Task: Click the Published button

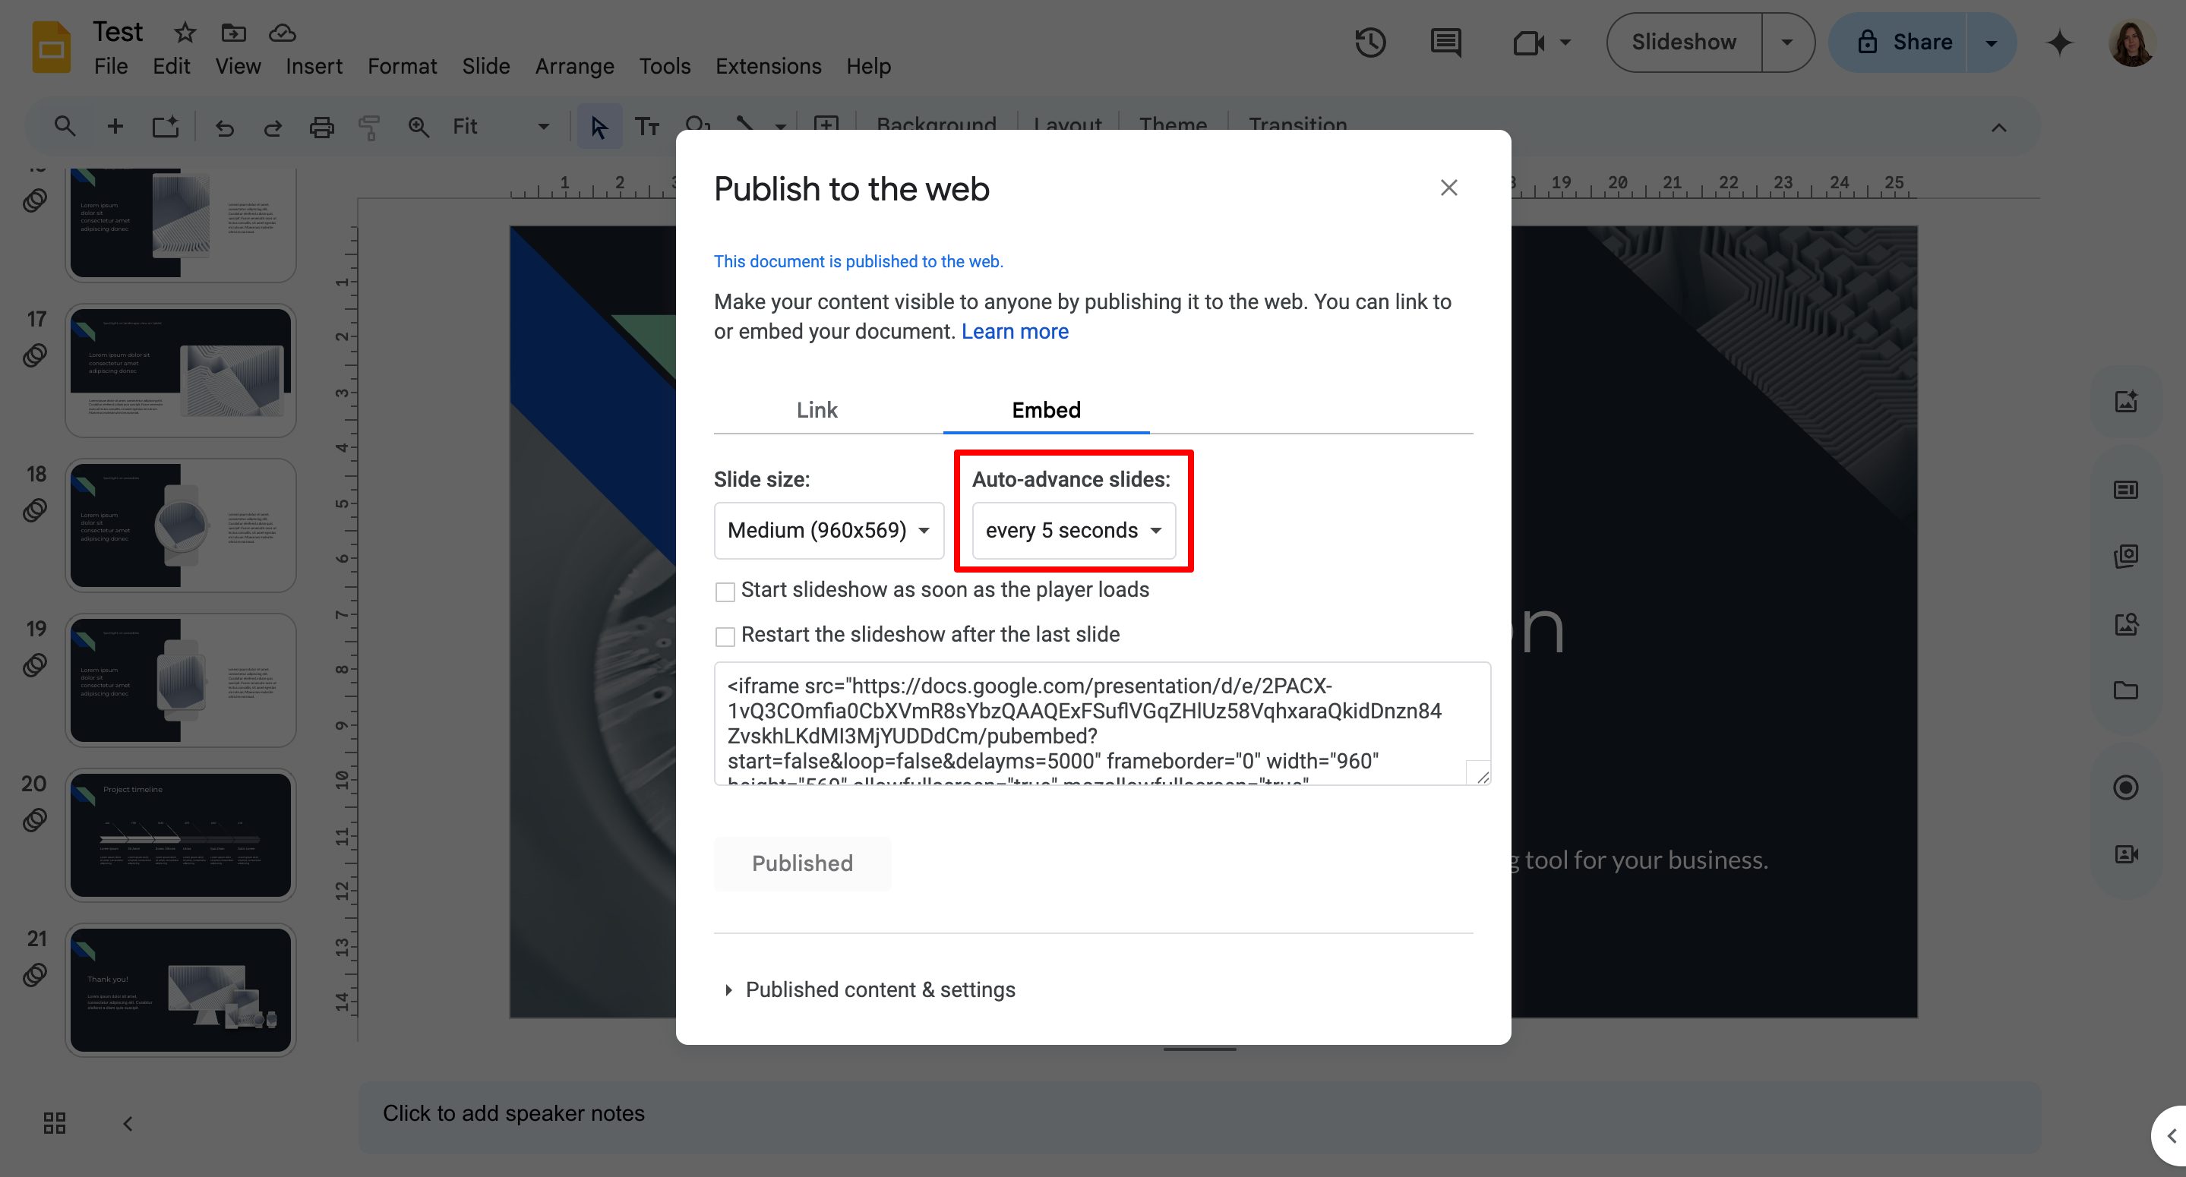Action: coord(802,863)
